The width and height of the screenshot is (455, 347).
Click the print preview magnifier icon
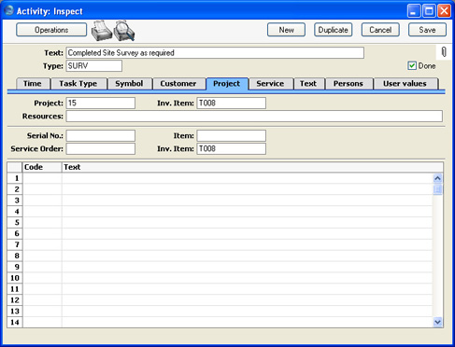(124, 31)
